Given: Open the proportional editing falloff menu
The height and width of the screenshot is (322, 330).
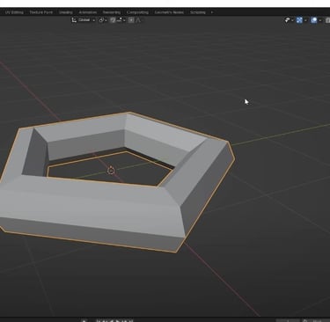Looking at the screenshot, I should (138, 20).
